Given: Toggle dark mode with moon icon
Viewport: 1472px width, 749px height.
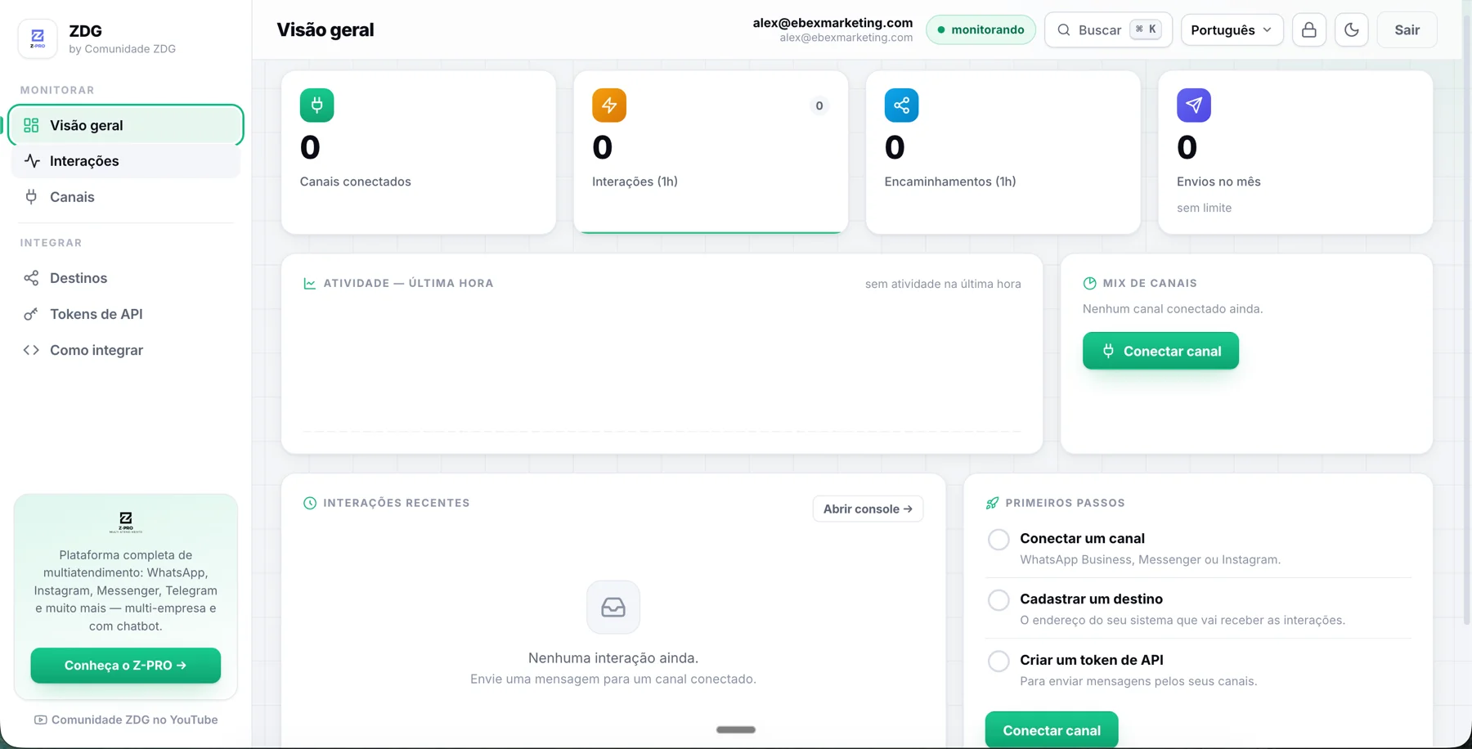Looking at the screenshot, I should click(1352, 30).
